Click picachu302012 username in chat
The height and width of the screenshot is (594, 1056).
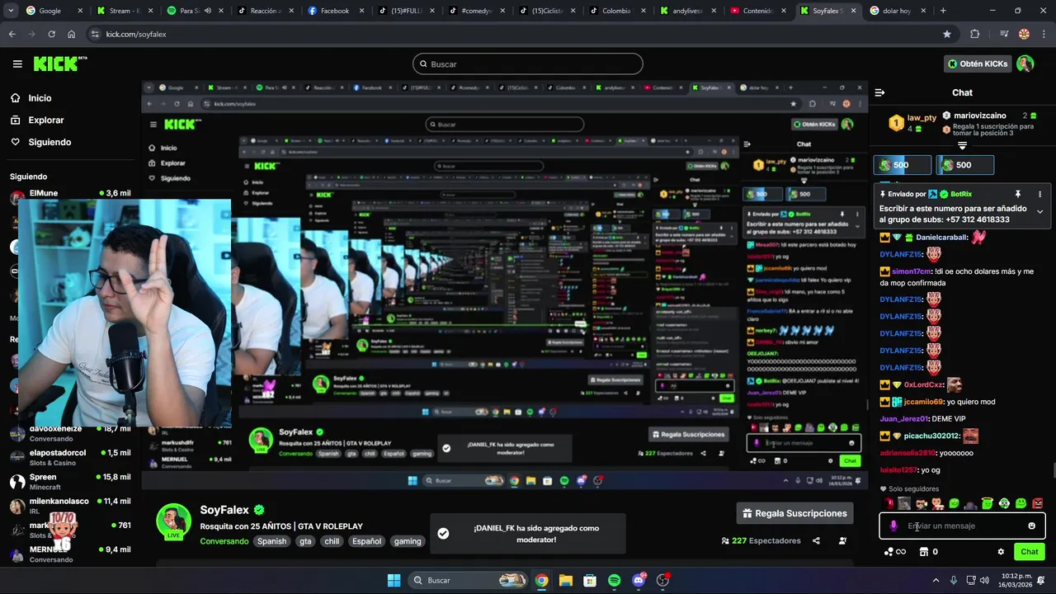[931, 436]
